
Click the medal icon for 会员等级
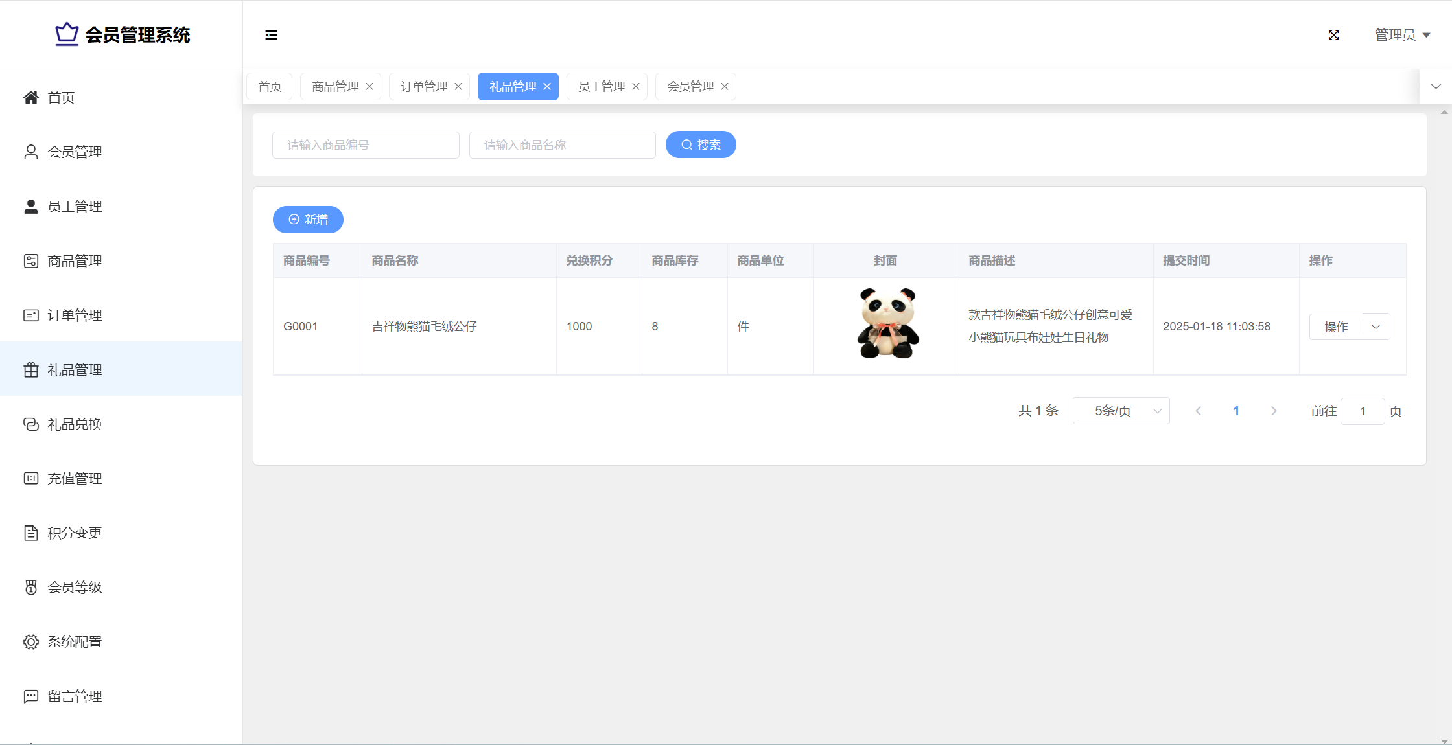pyautogui.click(x=31, y=588)
